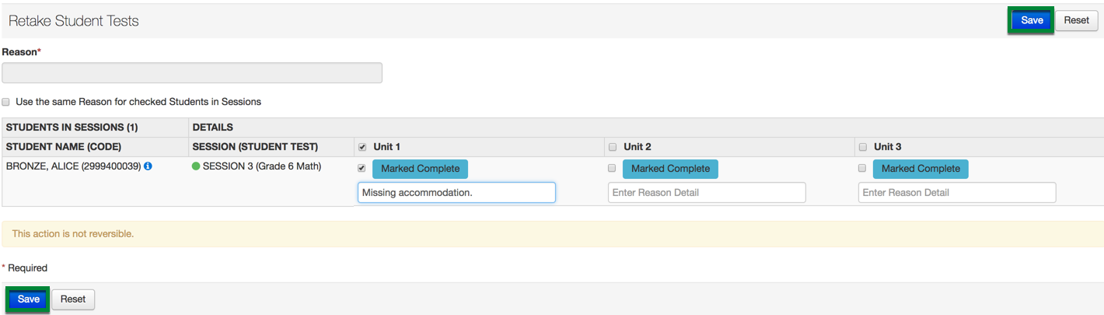Click Unit 2 Enter Reason Detail field
This screenshot has height=315, width=1104.
pos(707,193)
